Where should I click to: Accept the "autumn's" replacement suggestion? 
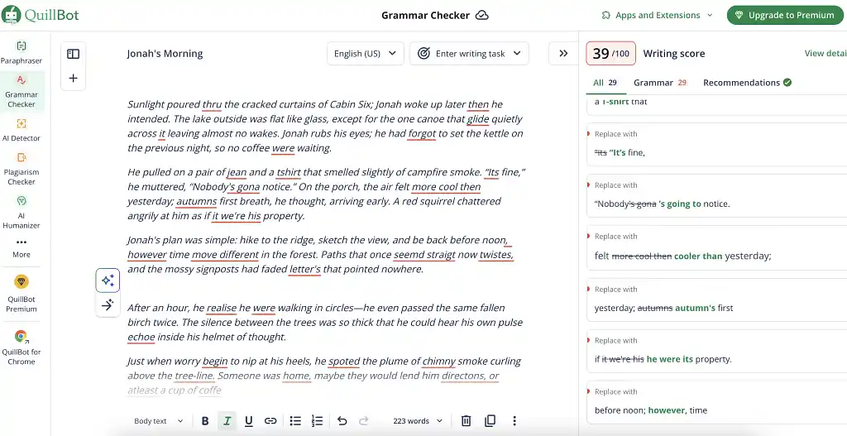[717, 299]
